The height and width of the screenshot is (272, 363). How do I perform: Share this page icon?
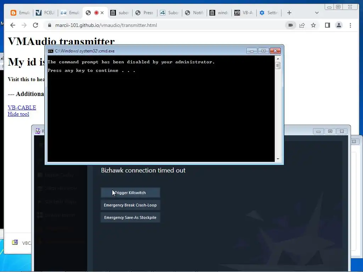[302, 25]
